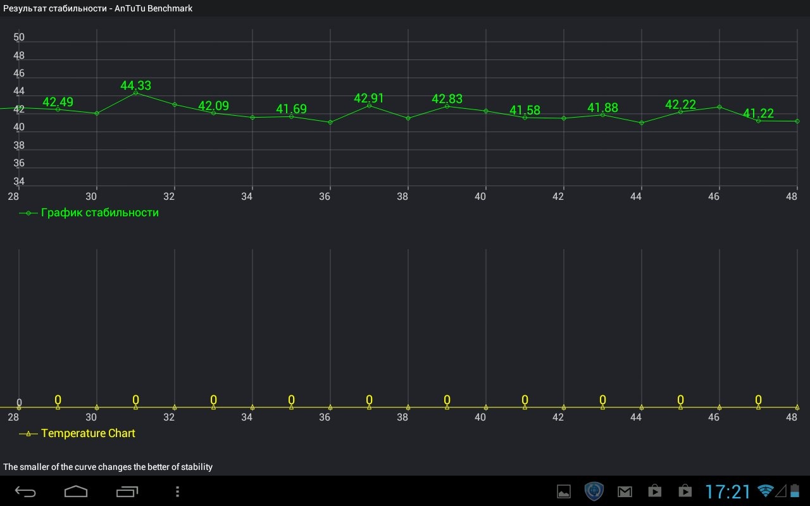Screen dimensions: 810x506
Task: Select the 41.58 stability data point
Action: tap(525, 118)
